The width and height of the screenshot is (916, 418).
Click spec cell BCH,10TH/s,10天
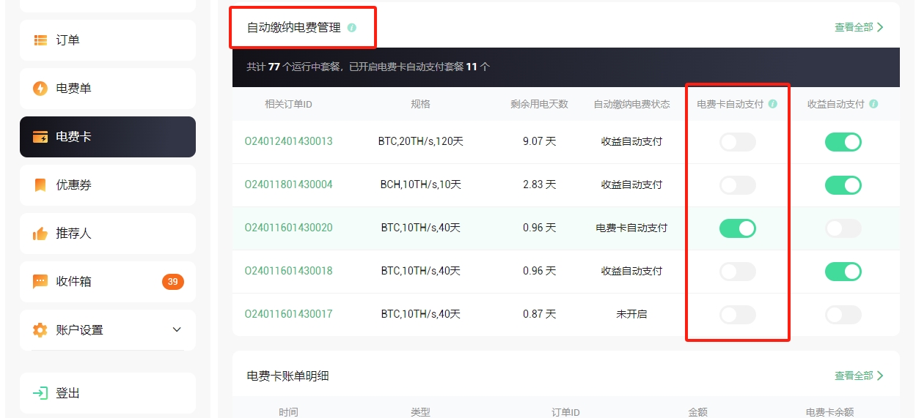click(x=421, y=184)
